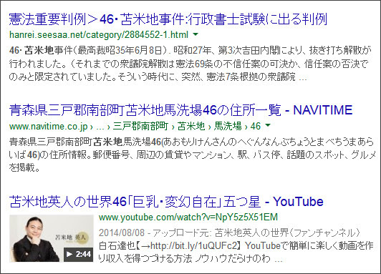Click snippet line り収入を得つづける方法 ノウハウだらけ
Screen dimensions: 381x274
tap(190, 259)
